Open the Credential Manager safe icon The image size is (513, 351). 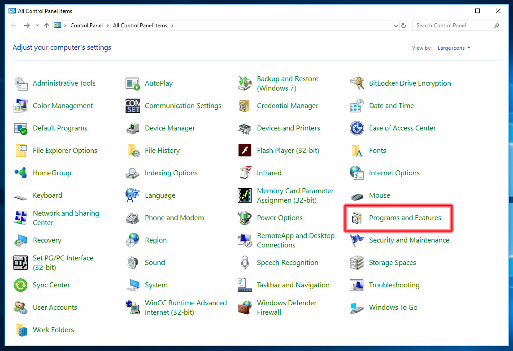coord(245,106)
